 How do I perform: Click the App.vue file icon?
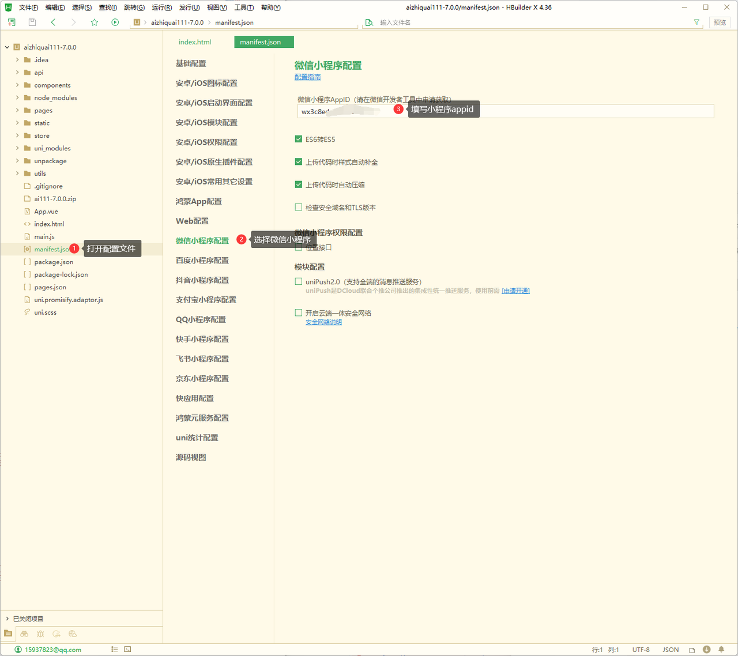pos(27,211)
